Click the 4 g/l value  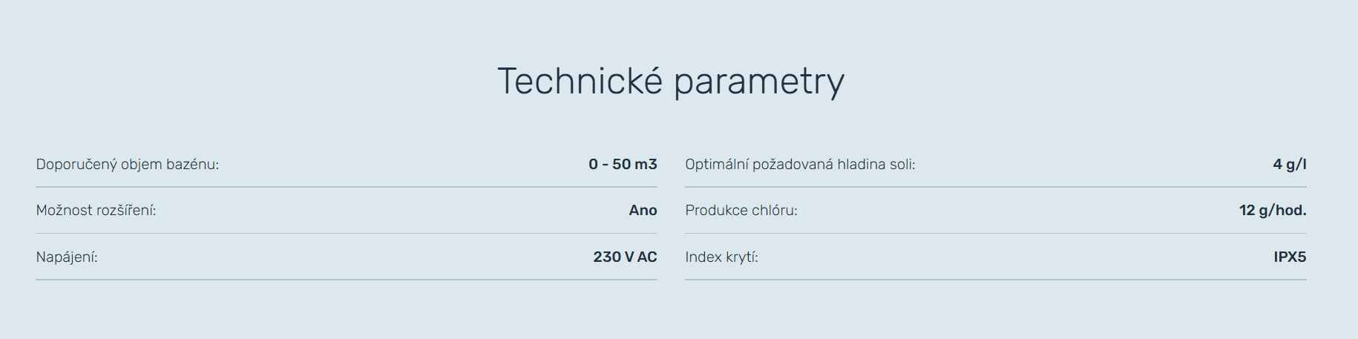click(x=1289, y=165)
